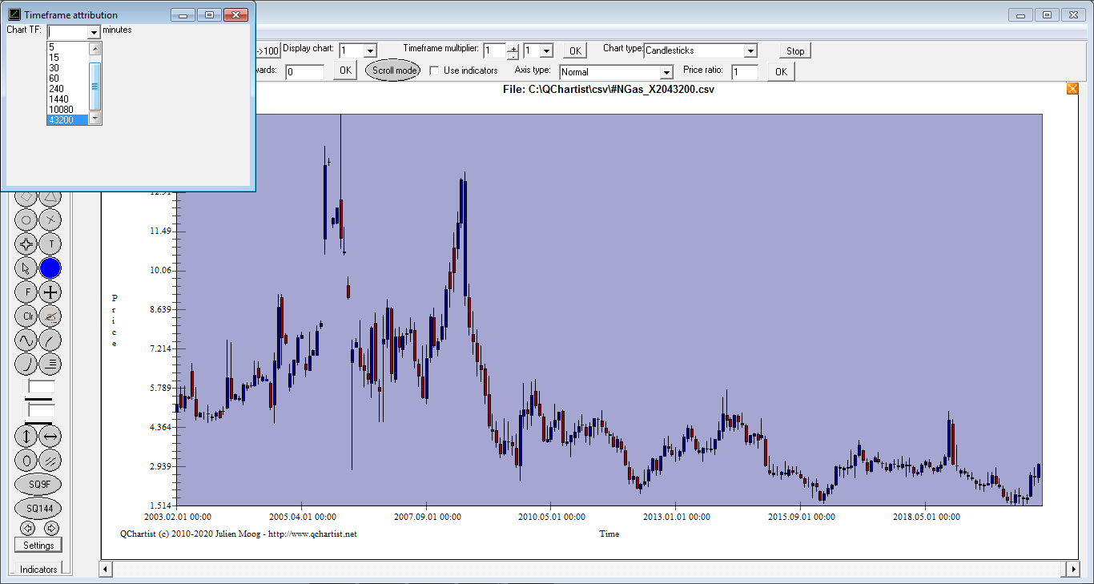
Task: Click the blue color circle swatch
Action: [x=50, y=268]
